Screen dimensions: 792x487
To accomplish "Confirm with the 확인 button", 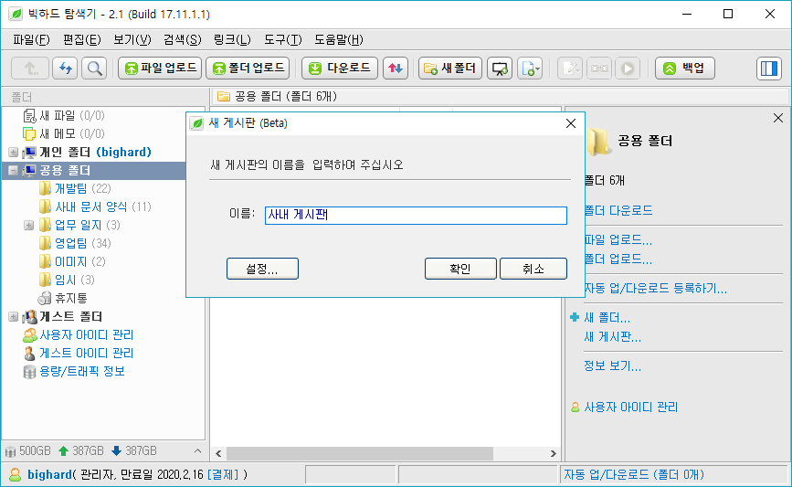I will [460, 269].
